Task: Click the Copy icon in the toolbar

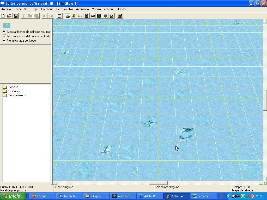Action: tap(30, 16)
